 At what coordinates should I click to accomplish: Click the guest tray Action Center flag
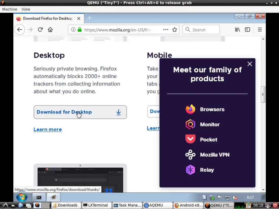(x=220, y=198)
